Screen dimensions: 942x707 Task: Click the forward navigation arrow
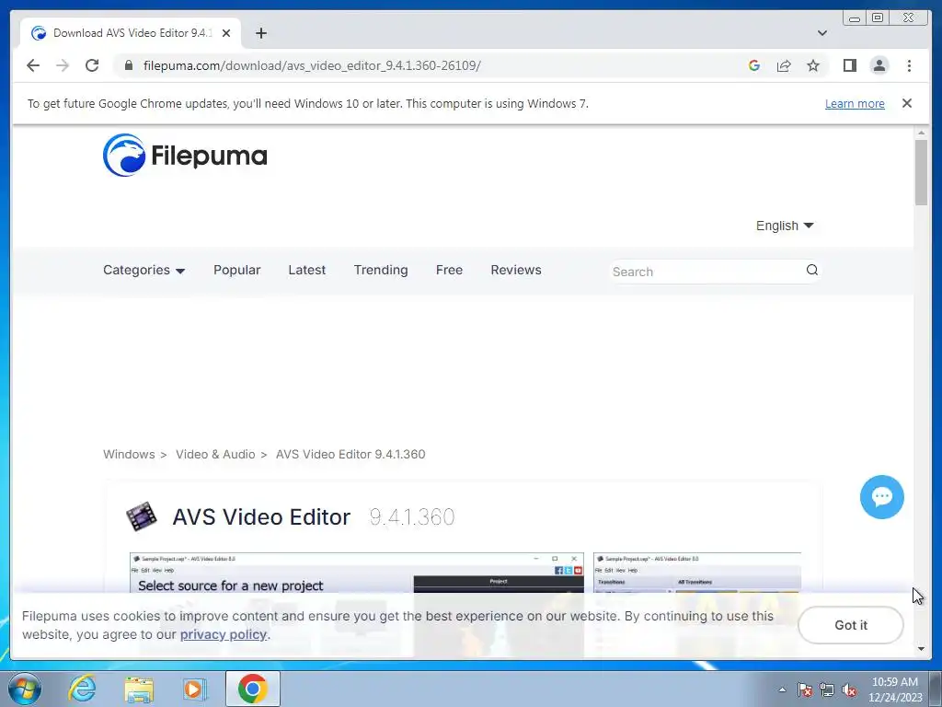(63, 65)
